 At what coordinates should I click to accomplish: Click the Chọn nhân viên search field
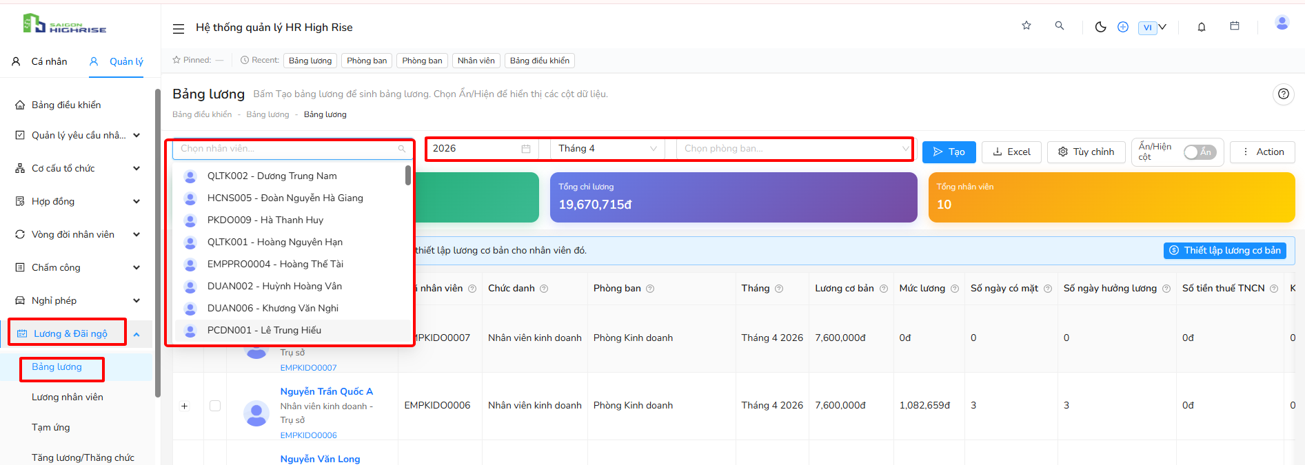[293, 149]
